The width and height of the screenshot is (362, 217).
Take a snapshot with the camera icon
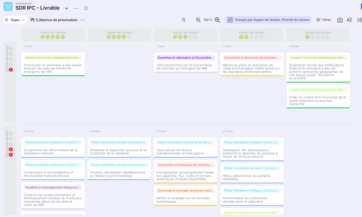point(340,20)
